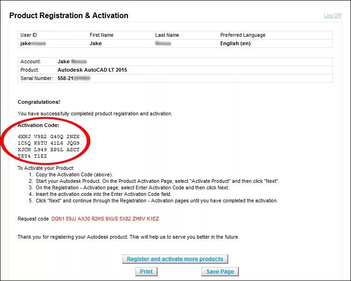Click the English (en) language value

click(x=235, y=43)
